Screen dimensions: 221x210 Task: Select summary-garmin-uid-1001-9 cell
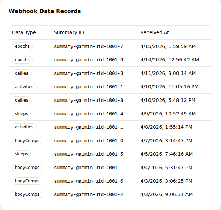click(88, 60)
